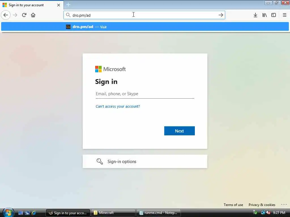The image size is (290, 217).
Task: Open Terms of use link
Action: (x=233, y=205)
